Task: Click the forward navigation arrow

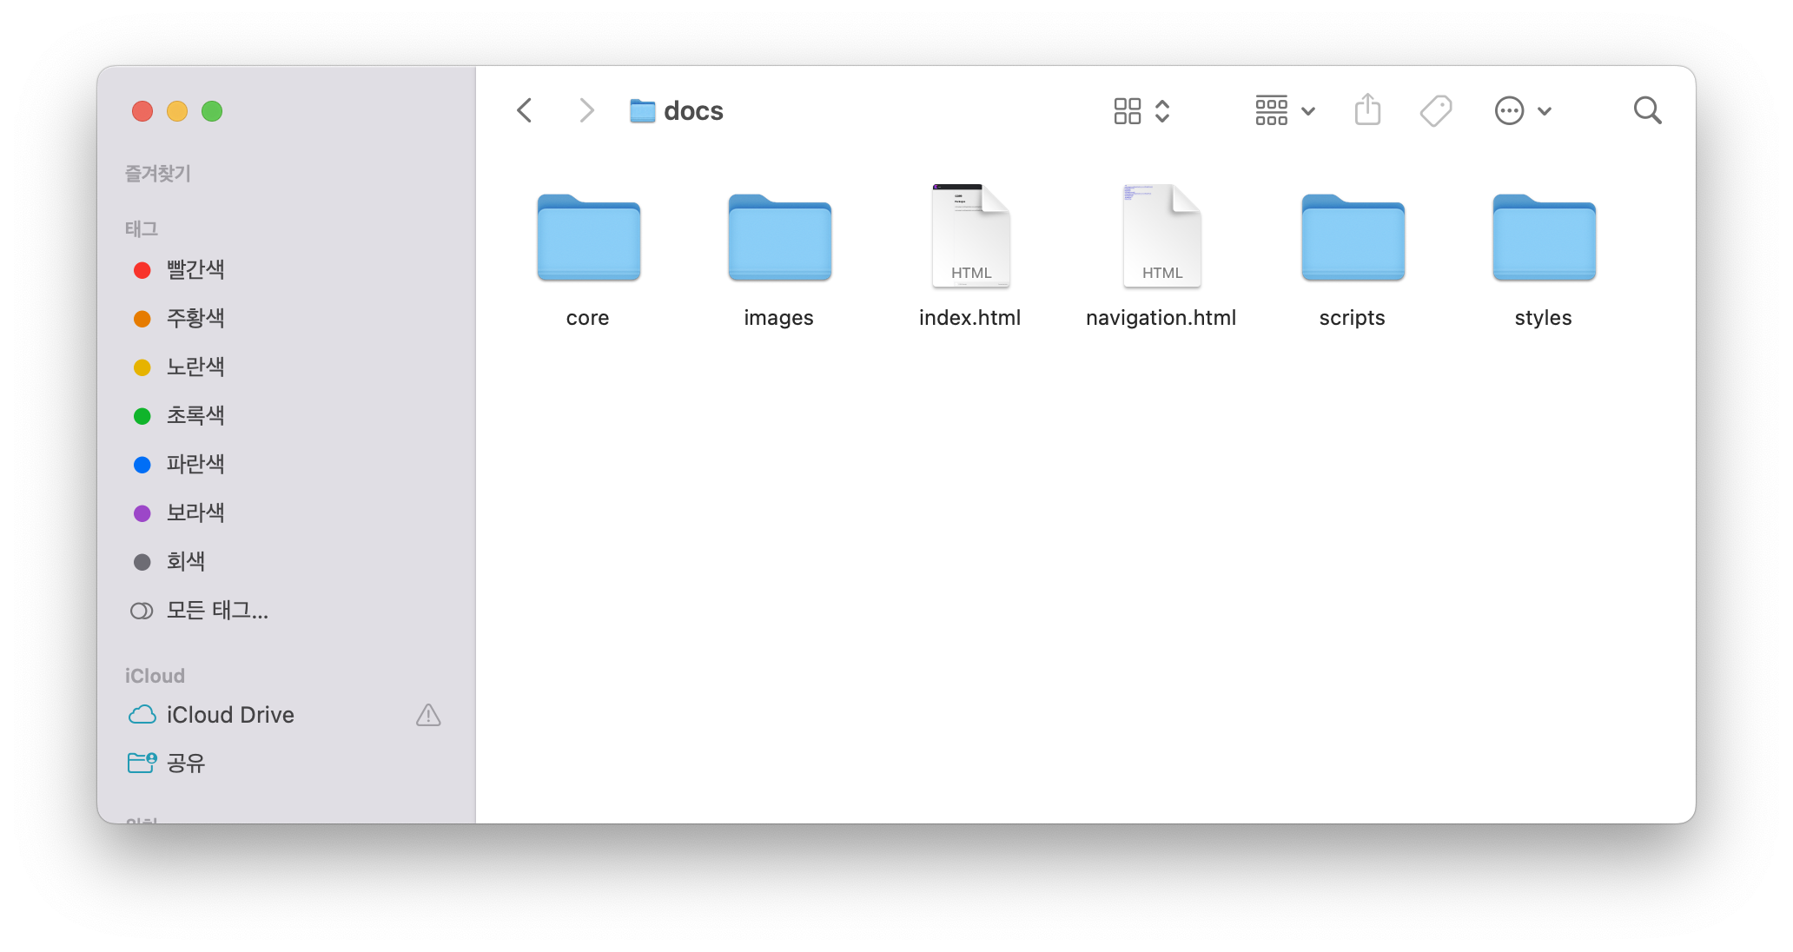Action: (586, 110)
